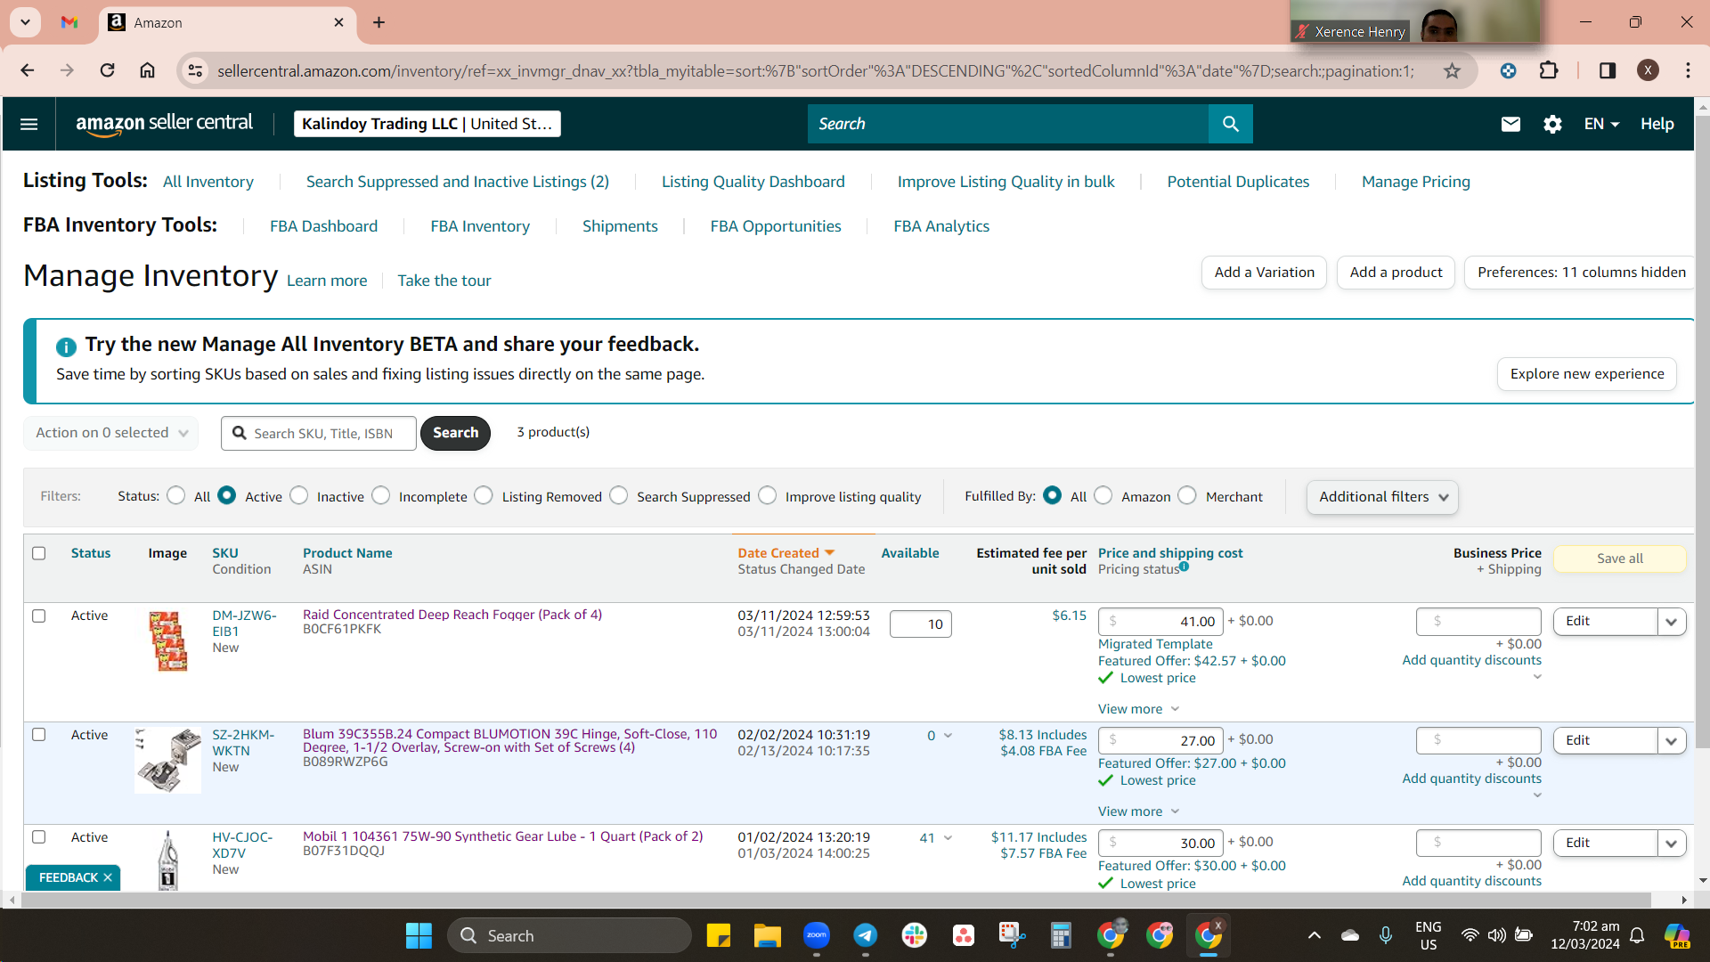Tick the select-all checkbox in table header
Screen dimensions: 1710x962
[39, 553]
